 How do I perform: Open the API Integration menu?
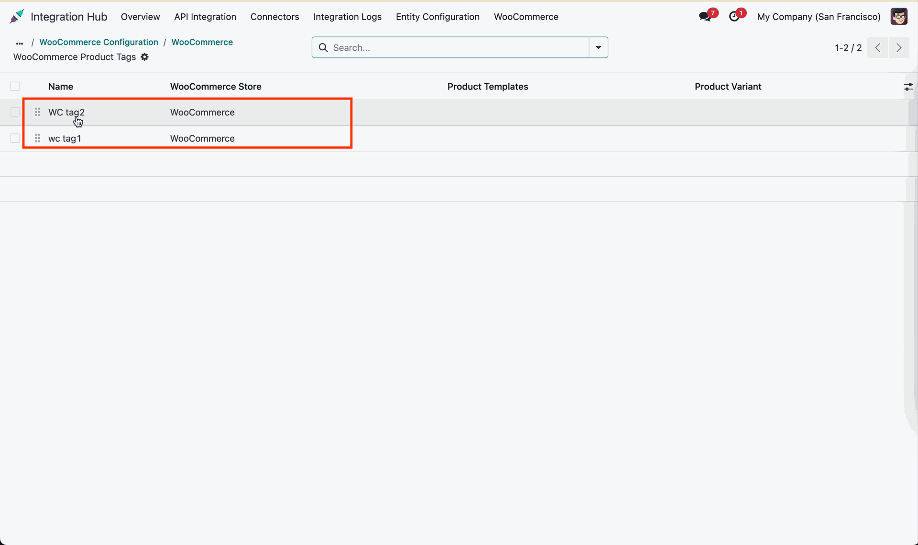tap(205, 17)
